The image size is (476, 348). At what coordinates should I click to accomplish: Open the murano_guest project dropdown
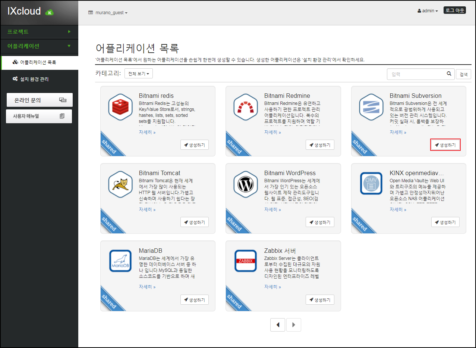coord(108,13)
